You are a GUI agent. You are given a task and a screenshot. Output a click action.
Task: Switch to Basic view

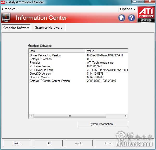point(17,143)
